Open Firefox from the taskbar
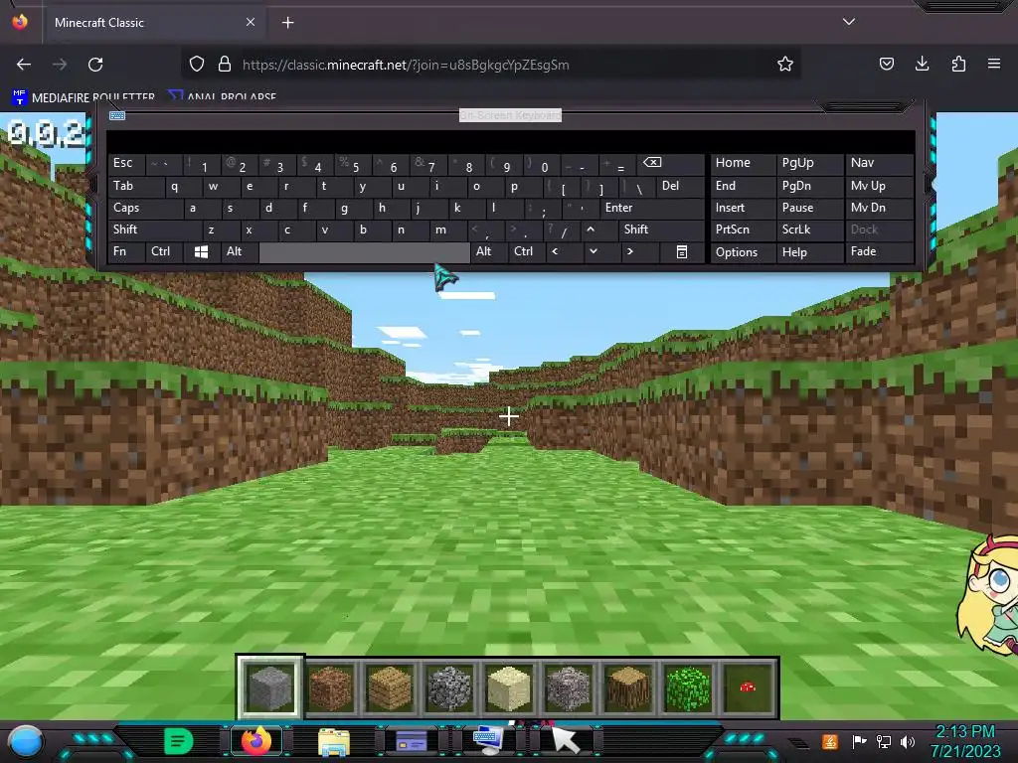The image size is (1018, 763). point(255,741)
